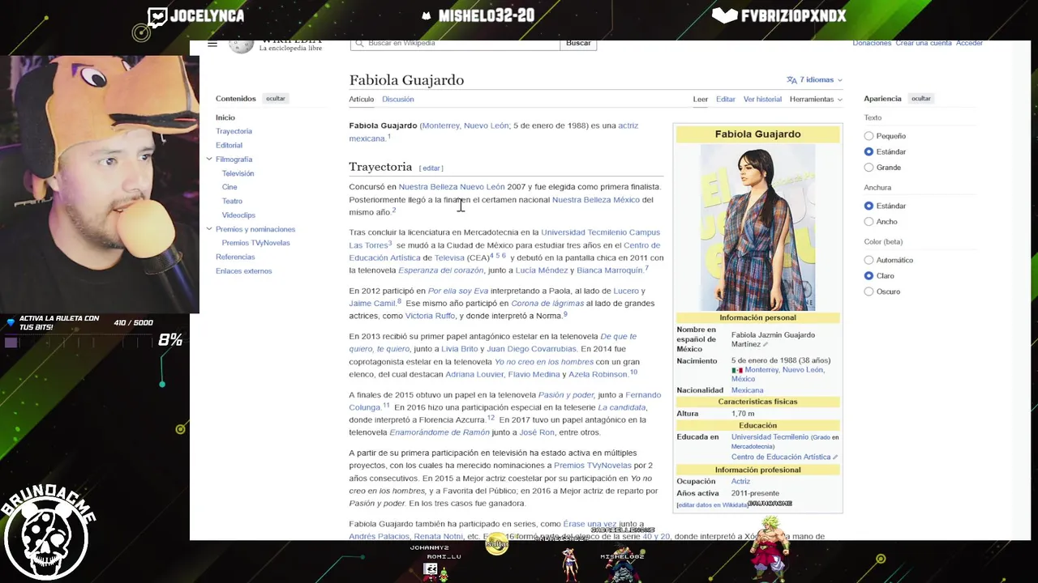This screenshot has width=1038, height=583.
Task: Jump to Trayectoria in contents sidebar
Action: point(234,131)
